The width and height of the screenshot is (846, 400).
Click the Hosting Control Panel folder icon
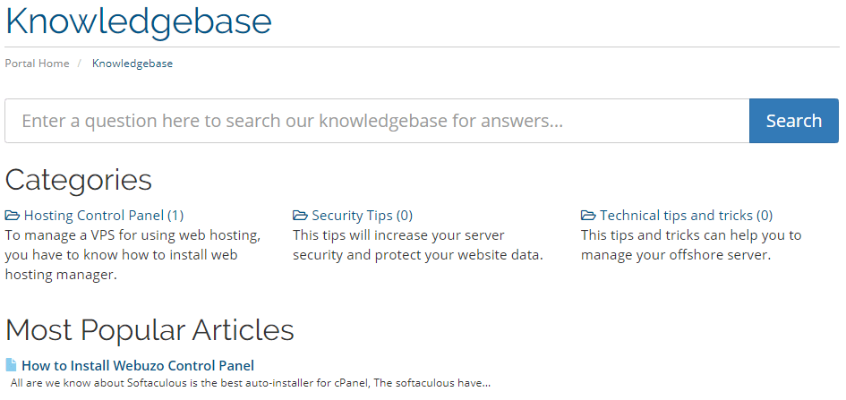click(13, 216)
